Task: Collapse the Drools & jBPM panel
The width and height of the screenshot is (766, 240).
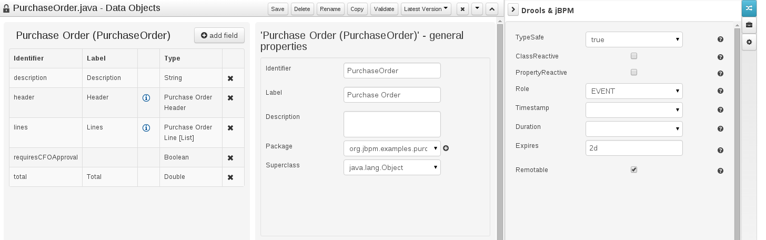Action: point(513,10)
